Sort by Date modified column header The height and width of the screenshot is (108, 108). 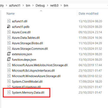click(x=88, y=13)
